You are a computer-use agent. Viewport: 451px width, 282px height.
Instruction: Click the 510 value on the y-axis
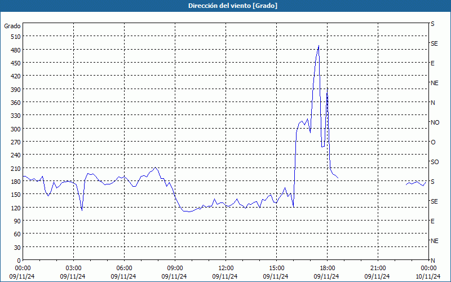coord(16,37)
